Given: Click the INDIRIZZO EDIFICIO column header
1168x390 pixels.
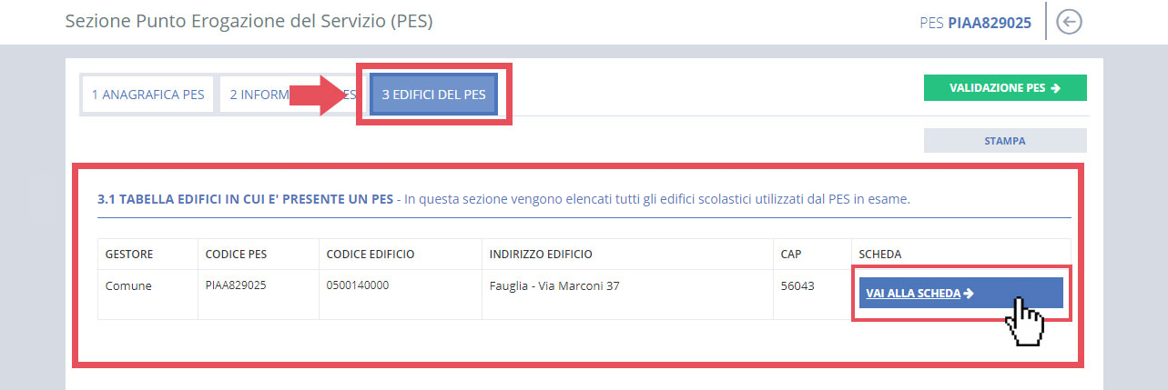Looking at the screenshot, I should click(x=541, y=254).
